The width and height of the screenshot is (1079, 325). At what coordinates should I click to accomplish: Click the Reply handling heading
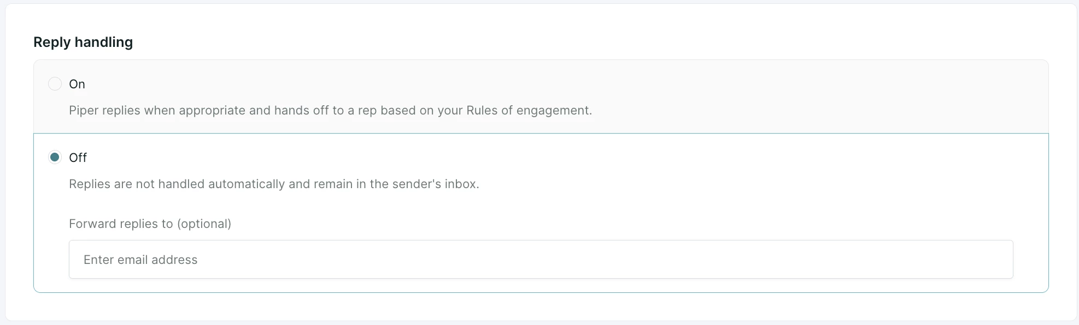click(x=83, y=43)
